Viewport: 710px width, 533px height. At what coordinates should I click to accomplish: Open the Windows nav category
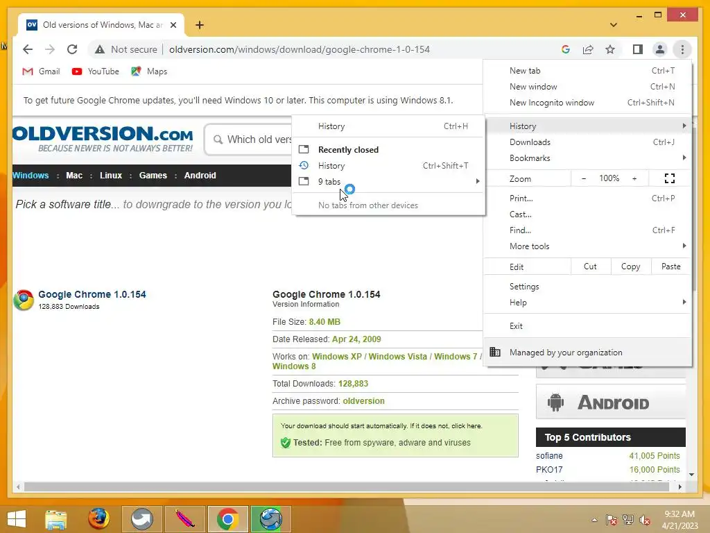pyautogui.click(x=31, y=176)
